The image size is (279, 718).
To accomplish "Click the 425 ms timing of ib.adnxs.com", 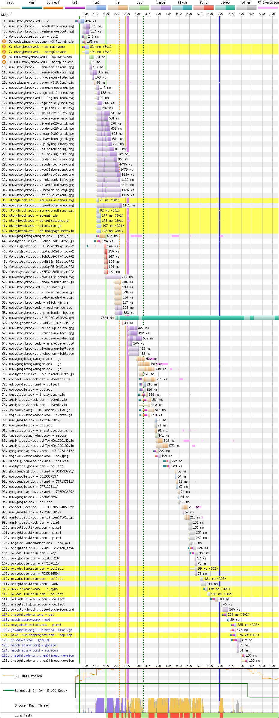I will click(x=247, y=640).
